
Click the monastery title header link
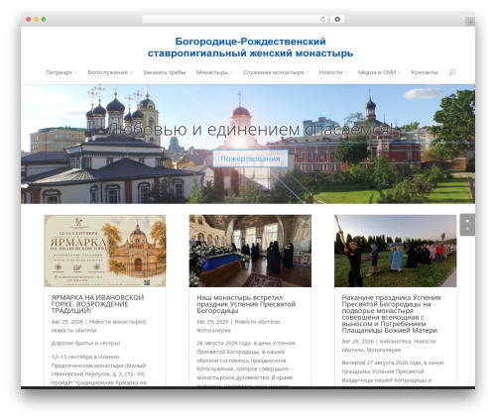[250, 48]
